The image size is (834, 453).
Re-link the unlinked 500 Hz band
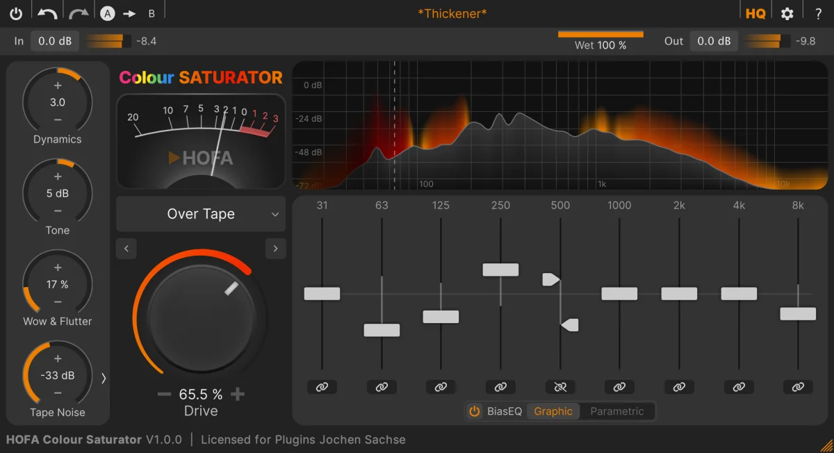point(560,387)
